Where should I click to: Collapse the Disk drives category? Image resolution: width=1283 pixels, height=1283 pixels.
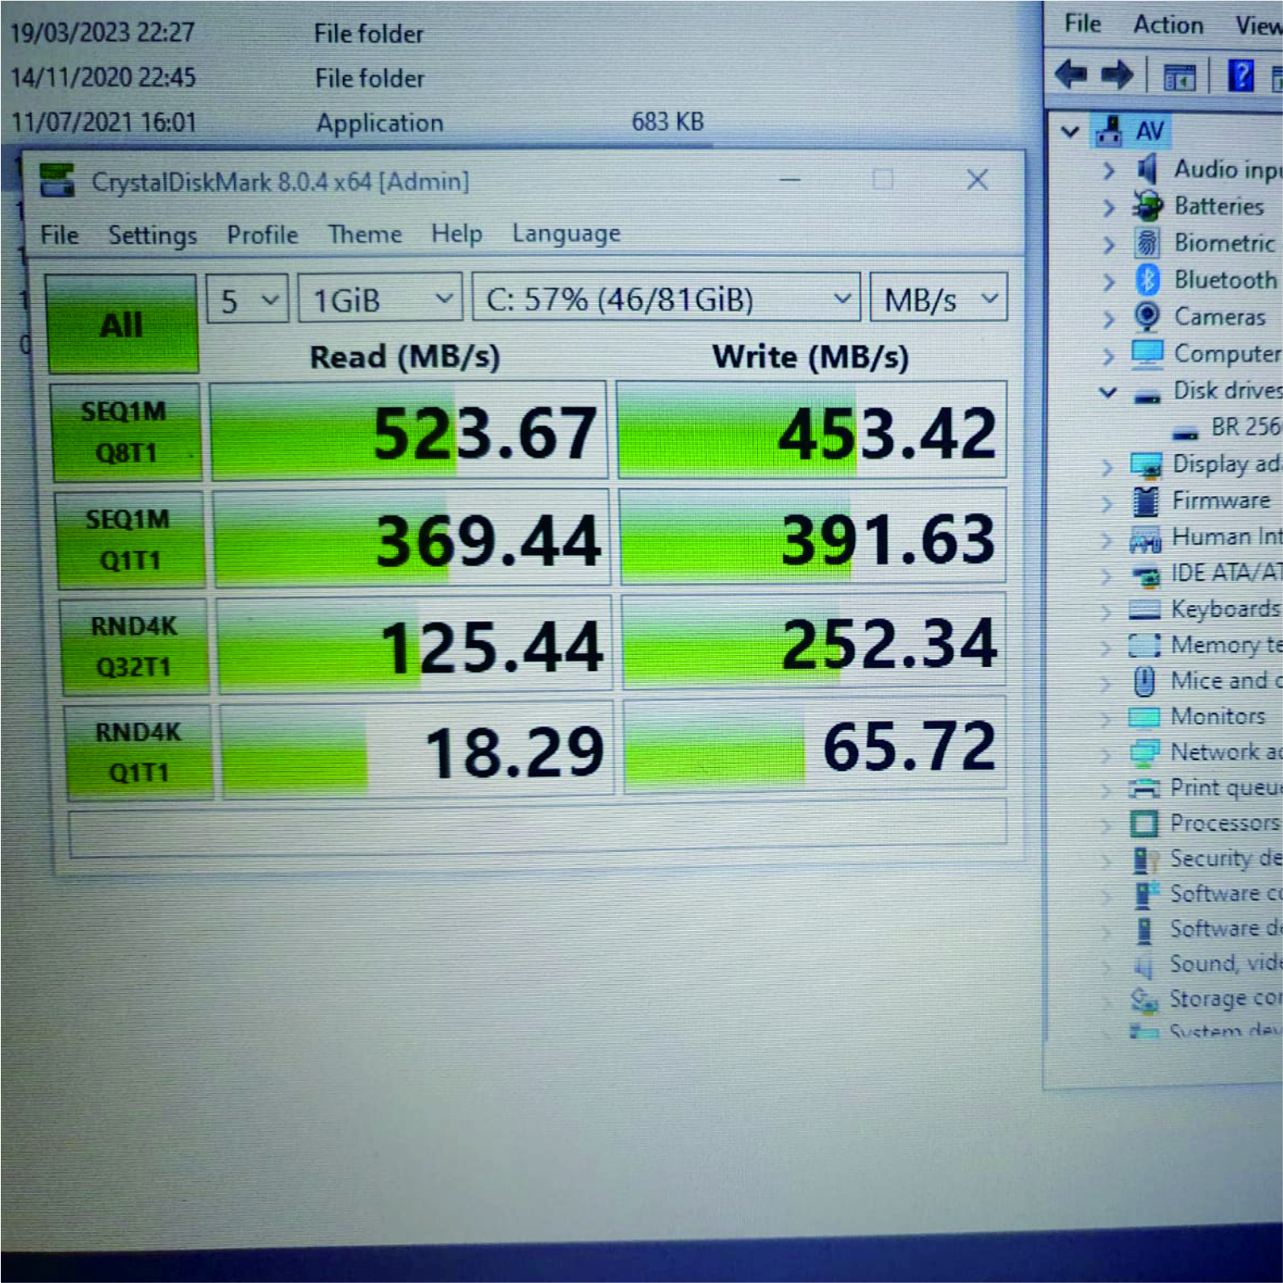click(x=1107, y=392)
